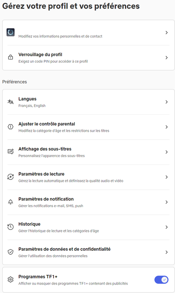Open Affichage des sous-titres settings
This screenshot has height=293, width=175.
[89, 152]
